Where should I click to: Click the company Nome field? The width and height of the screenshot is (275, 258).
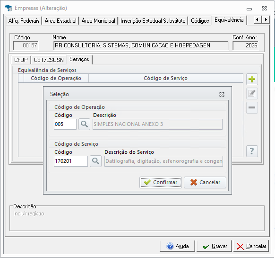pos(141,45)
